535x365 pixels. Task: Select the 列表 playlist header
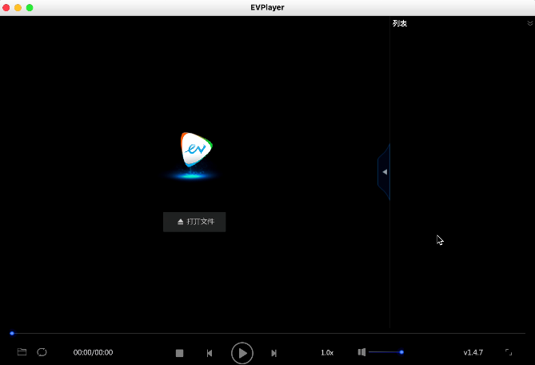click(x=400, y=23)
